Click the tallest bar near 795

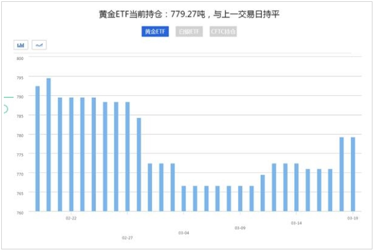49,145
